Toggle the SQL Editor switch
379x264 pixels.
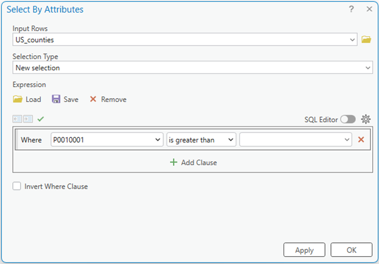348,120
